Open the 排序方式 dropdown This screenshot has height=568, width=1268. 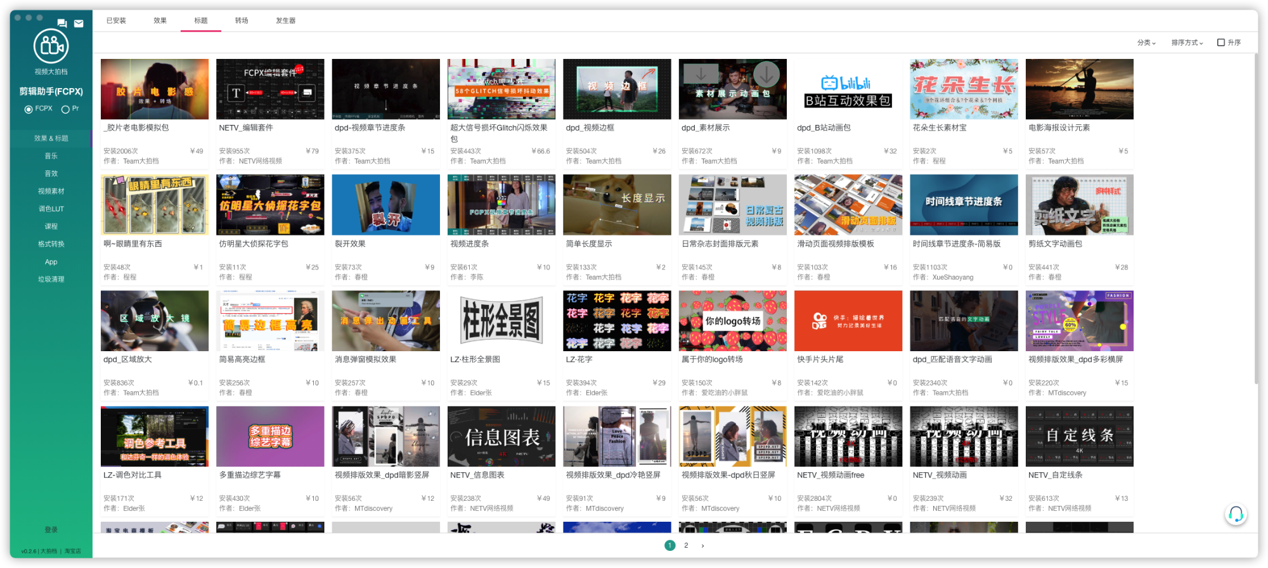pyautogui.click(x=1187, y=42)
